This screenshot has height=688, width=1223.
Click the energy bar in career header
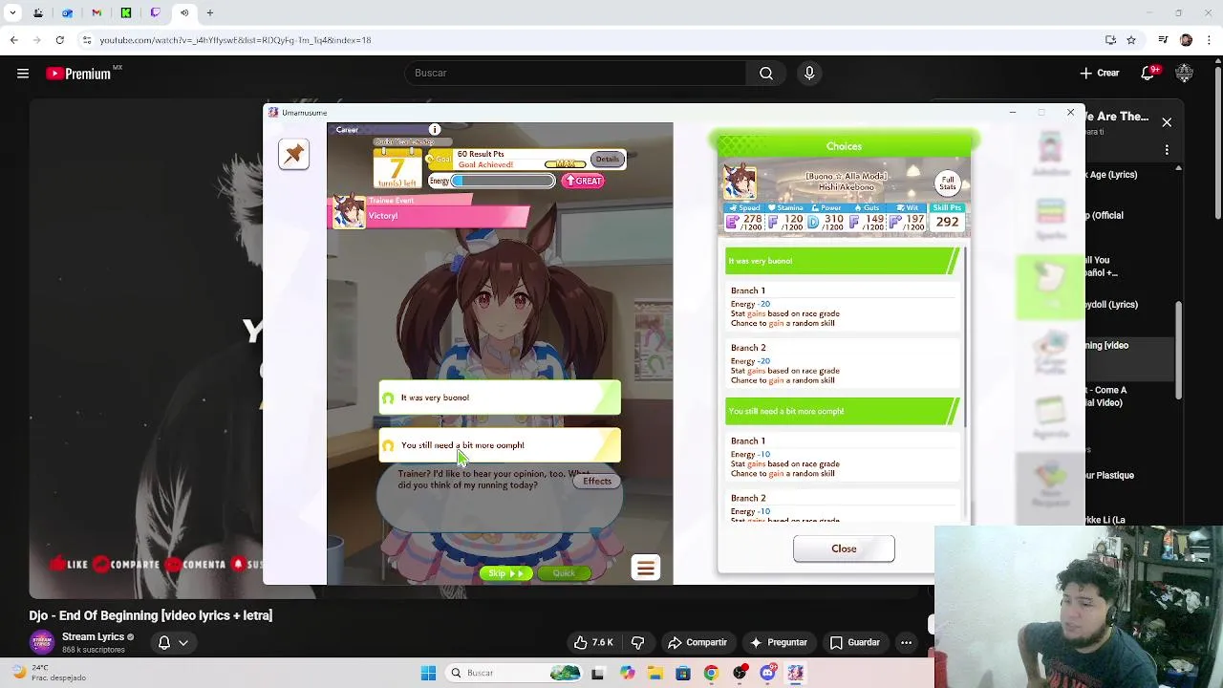pos(504,181)
